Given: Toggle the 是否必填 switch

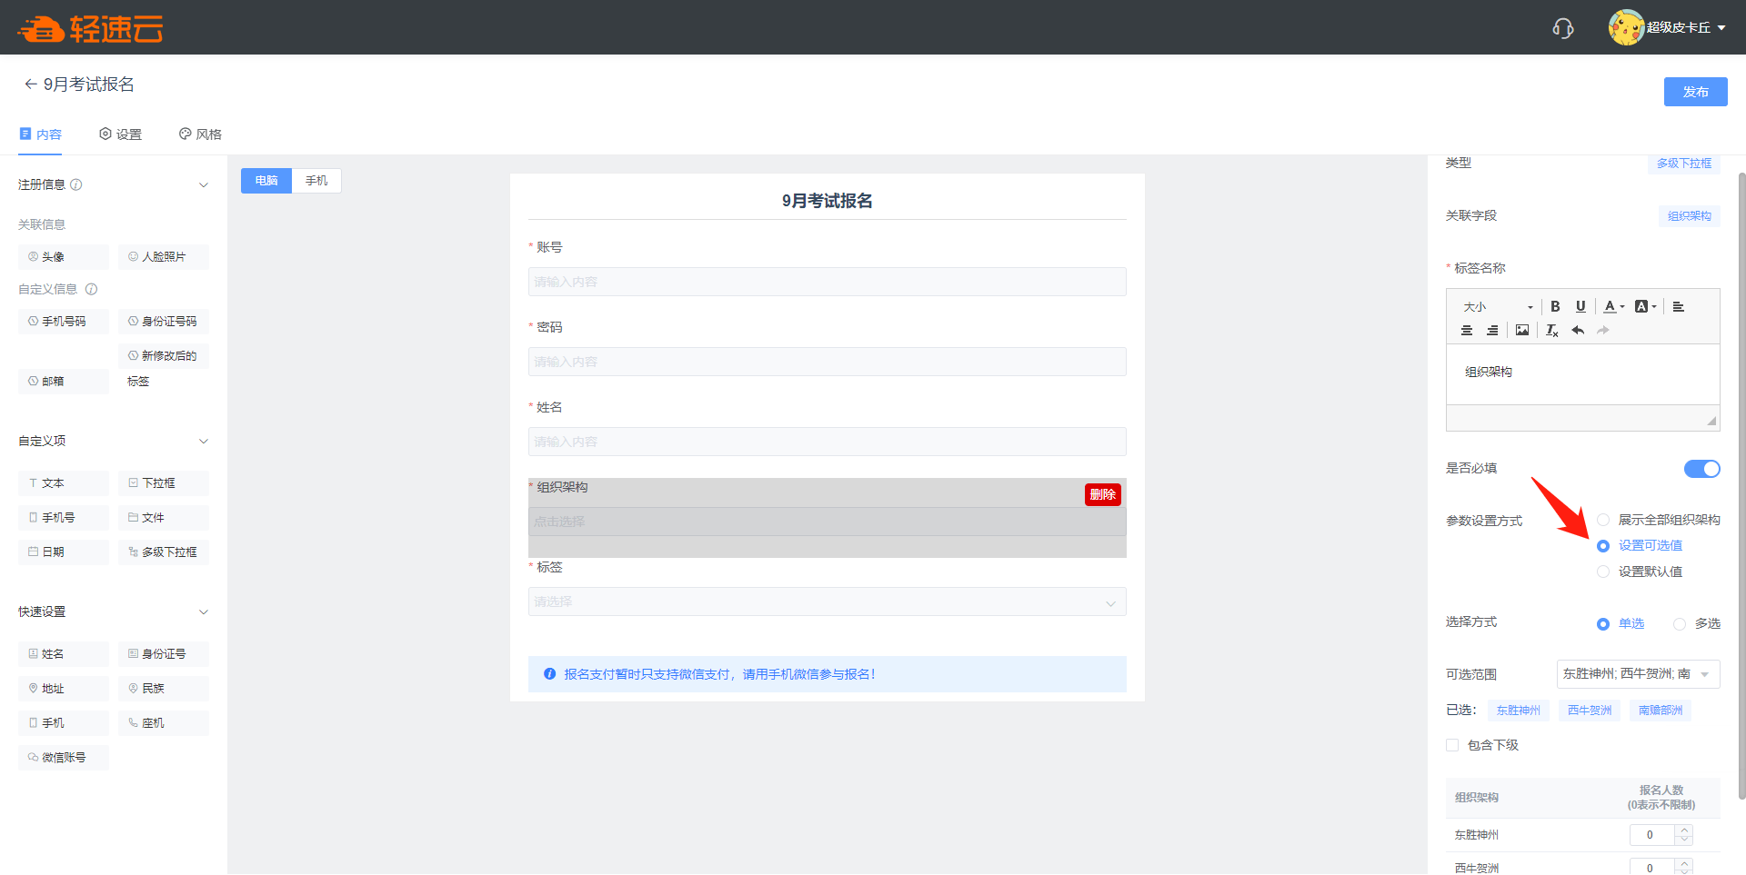Looking at the screenshot, I should (1701, 469).
